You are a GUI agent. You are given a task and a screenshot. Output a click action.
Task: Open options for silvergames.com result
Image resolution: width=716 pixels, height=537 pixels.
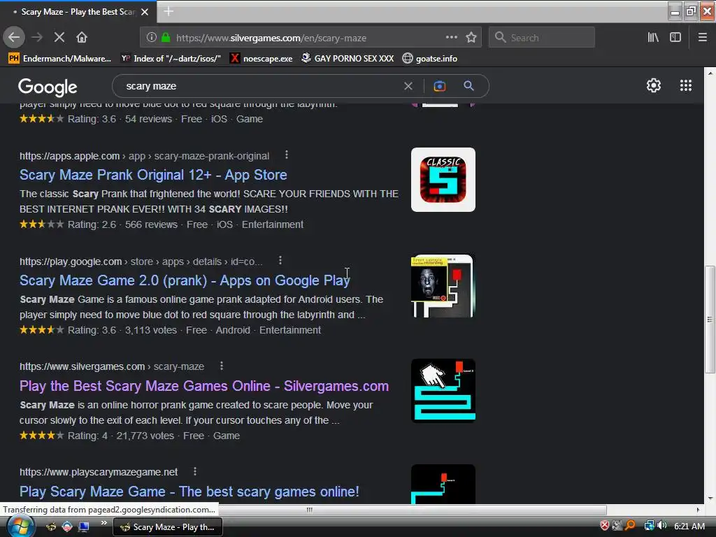pos(222,366)
